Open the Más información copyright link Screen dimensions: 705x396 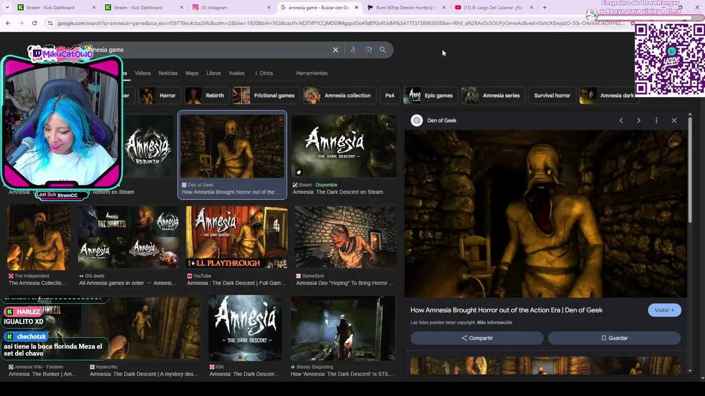pyautogui.click(x=495, y=323)
